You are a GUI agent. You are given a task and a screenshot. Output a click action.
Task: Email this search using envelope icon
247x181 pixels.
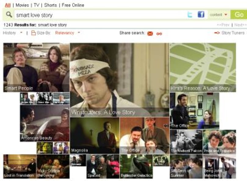click(150, 34)
